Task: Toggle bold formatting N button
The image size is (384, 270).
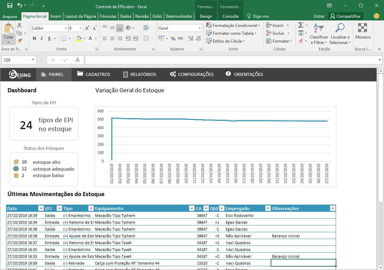Action: coord(34,38)
